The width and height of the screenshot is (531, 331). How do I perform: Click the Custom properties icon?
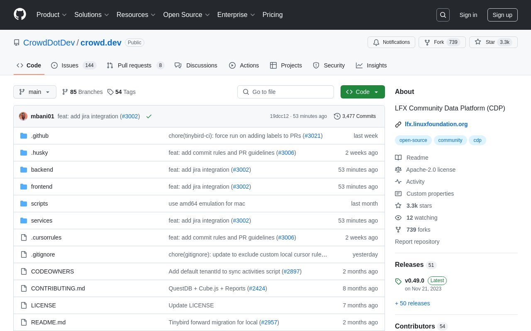(398, 194)
